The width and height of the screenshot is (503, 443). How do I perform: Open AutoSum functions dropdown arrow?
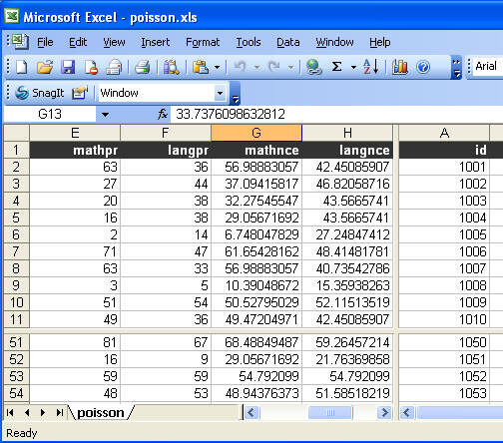(x=353, y=68)
